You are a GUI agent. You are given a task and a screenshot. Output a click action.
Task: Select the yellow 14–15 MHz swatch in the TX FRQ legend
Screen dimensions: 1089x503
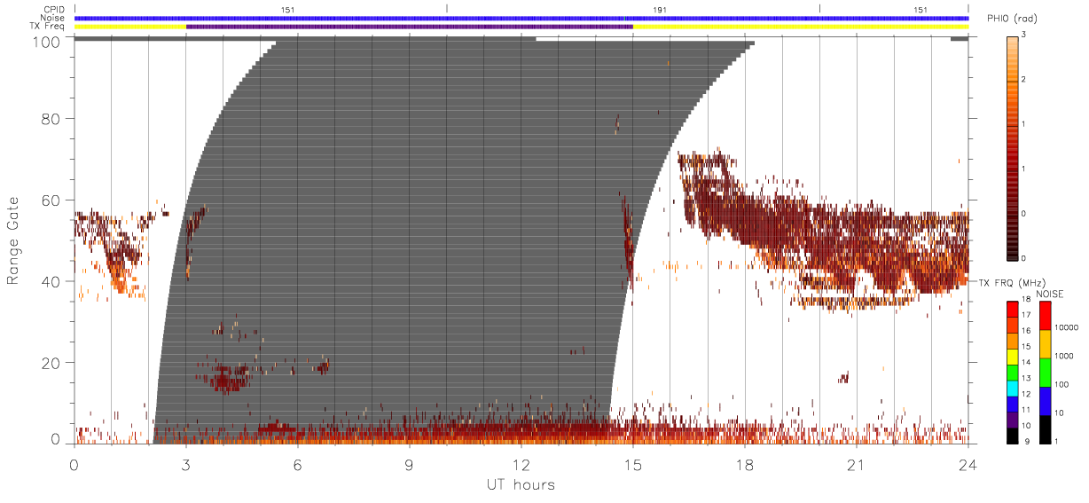pyautogui.click(x=1012, y=357)
